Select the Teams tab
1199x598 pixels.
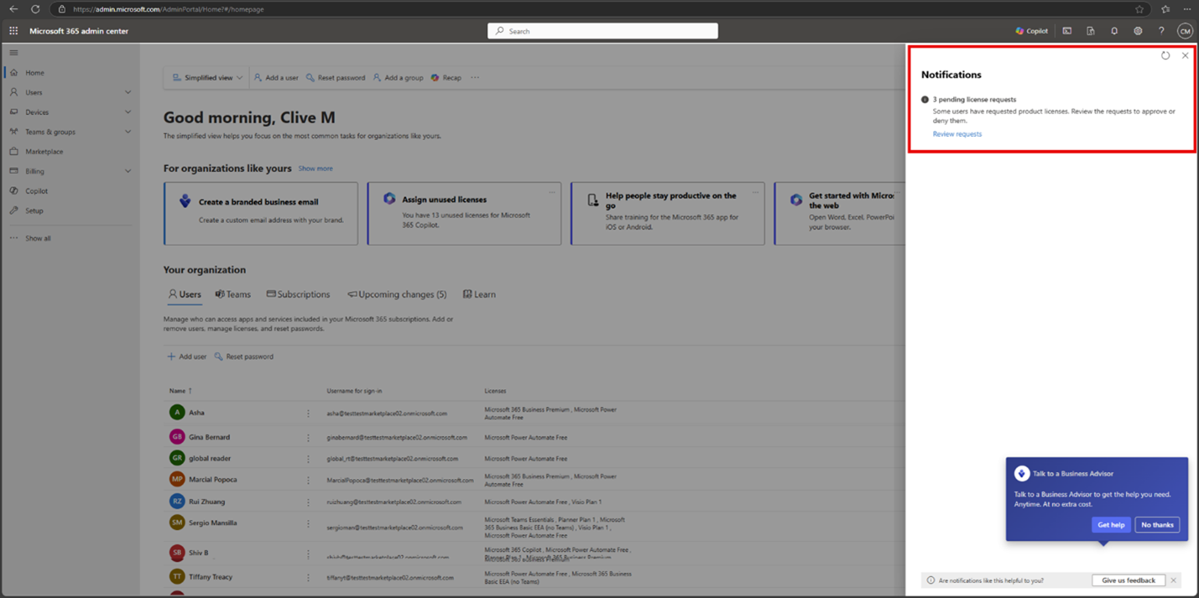[x=232, y=294]
